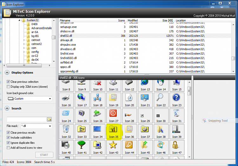This screenshot has height=166, width=238.
Task: Select Icon 27 red power button icon
Action: [x=114, y=116]
